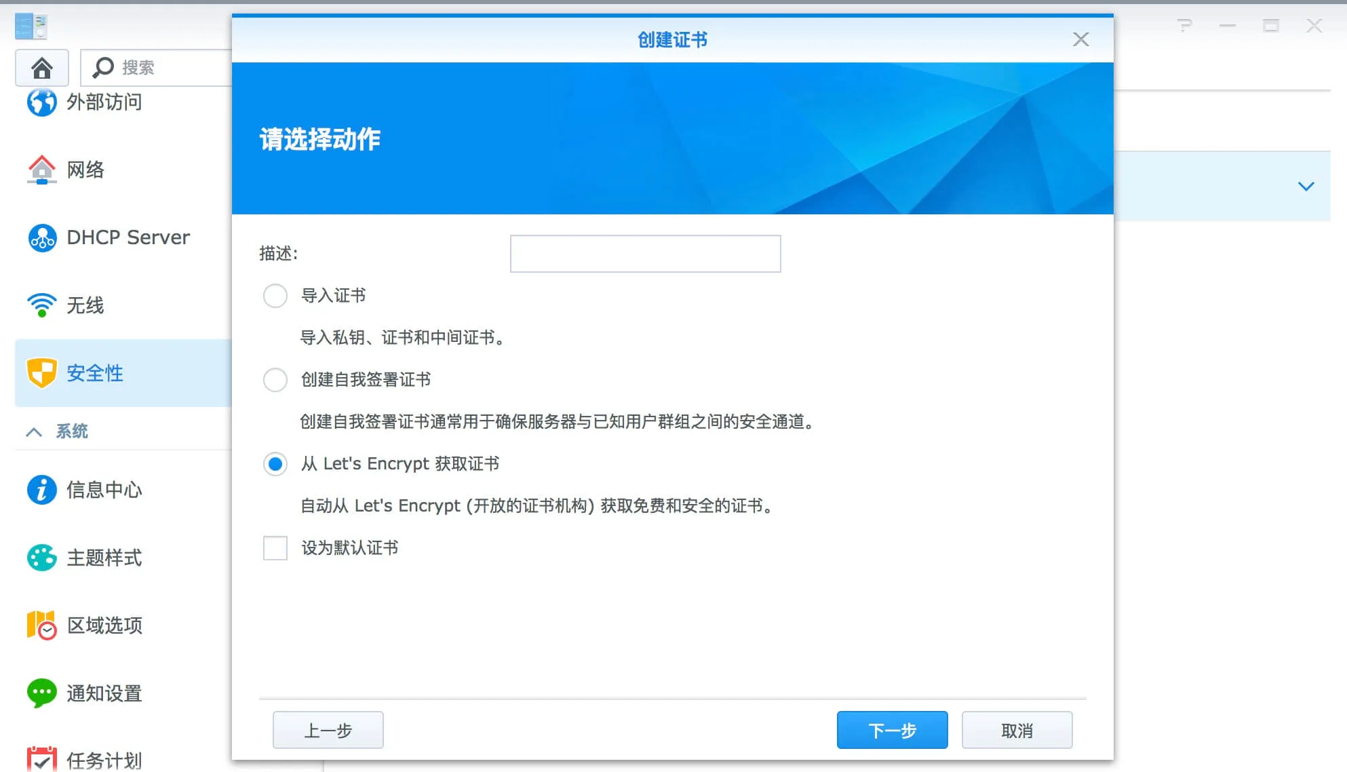
Task: Open 无线 wifi icon in sidebar
Action: (41, 305)
